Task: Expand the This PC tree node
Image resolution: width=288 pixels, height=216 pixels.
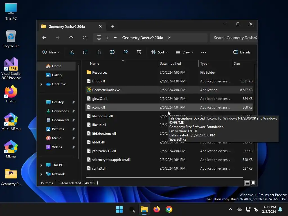Action: pos(41,165)
